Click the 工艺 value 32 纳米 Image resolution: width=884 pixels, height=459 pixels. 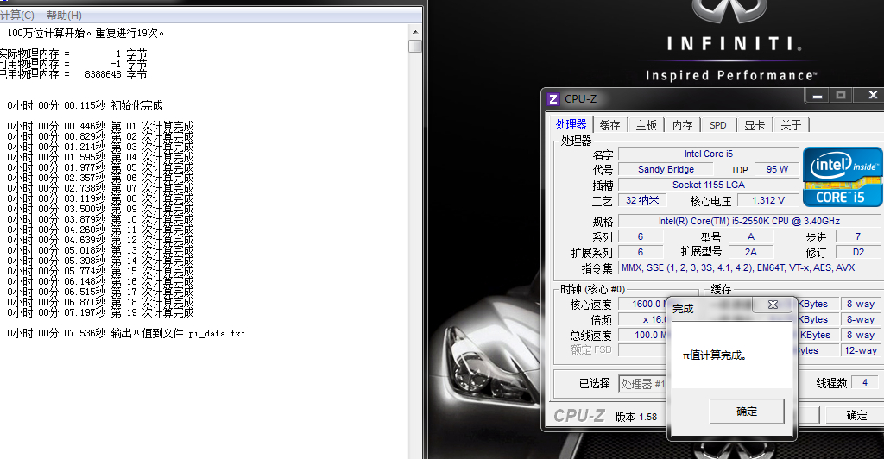[x=642, y=200]
